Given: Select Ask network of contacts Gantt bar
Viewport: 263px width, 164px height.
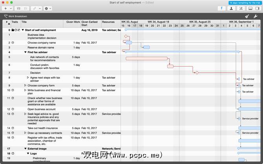Looking at the screenshot, I should click(146, 58).
